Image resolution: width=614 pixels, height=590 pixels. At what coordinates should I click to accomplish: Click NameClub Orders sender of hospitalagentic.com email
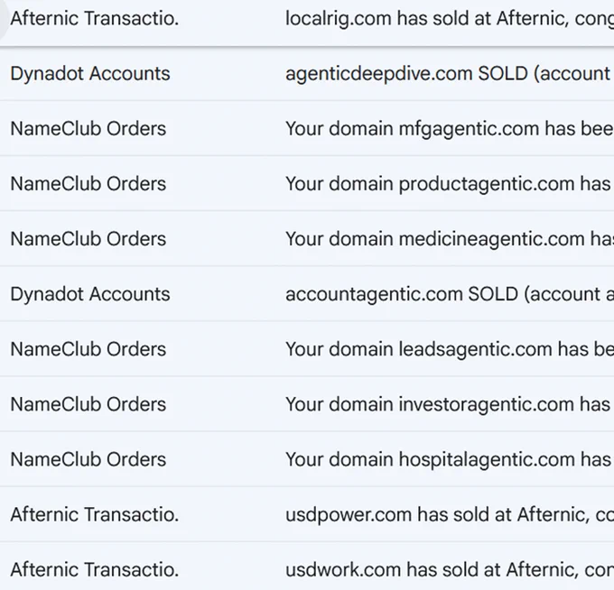(88, 460)
